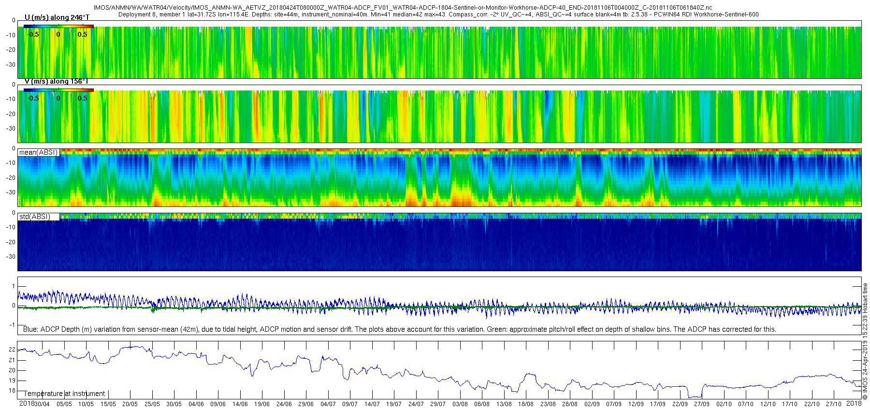Click the '12/10' date tick label
Viewport: 870px width, 411px height.
(x=768, y=404)
